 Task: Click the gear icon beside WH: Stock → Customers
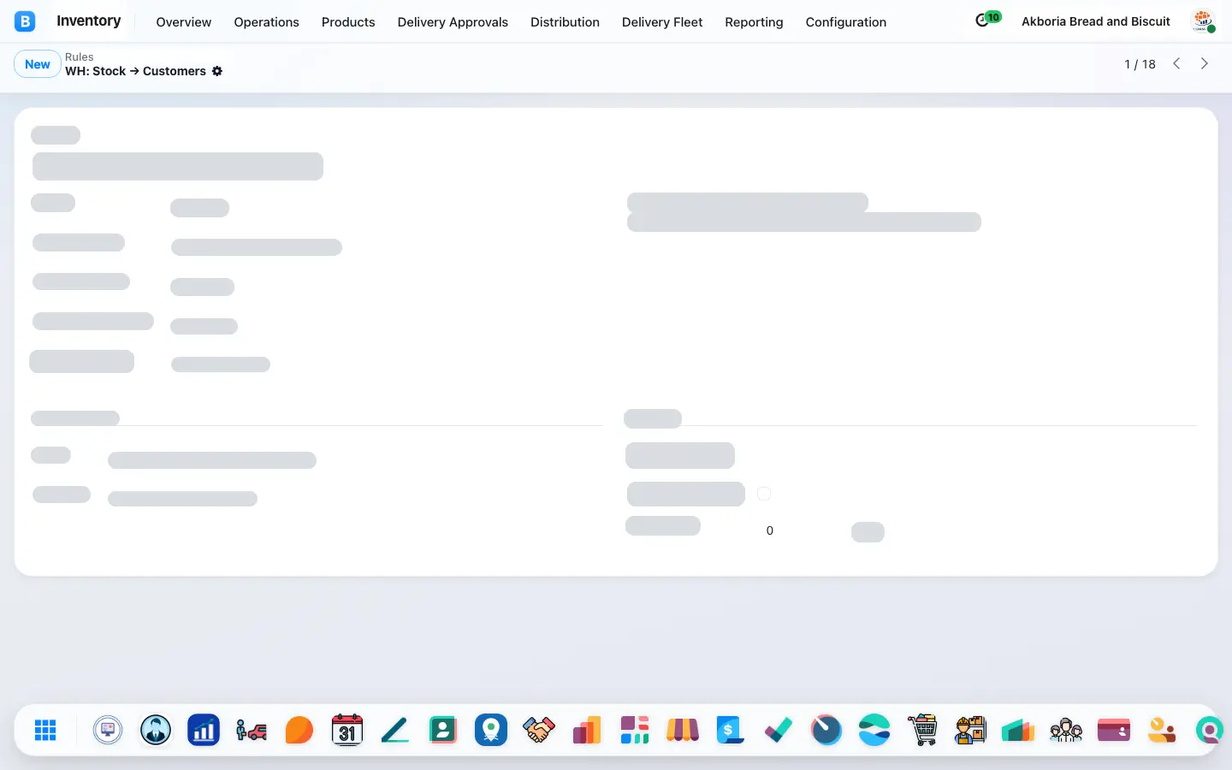click(217, 71)
